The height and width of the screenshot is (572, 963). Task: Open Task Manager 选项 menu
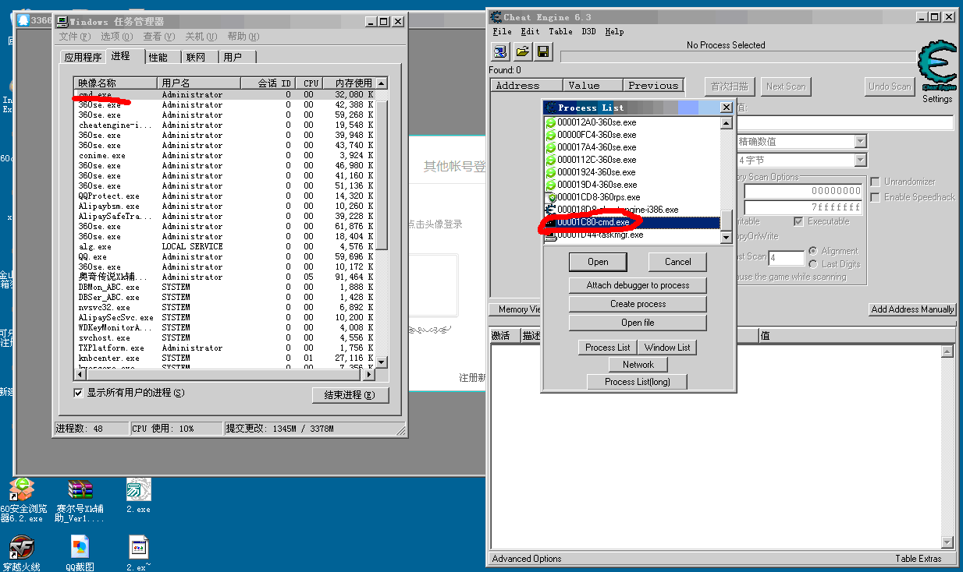[115, 37]
